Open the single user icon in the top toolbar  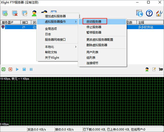(x=34, y=13)
